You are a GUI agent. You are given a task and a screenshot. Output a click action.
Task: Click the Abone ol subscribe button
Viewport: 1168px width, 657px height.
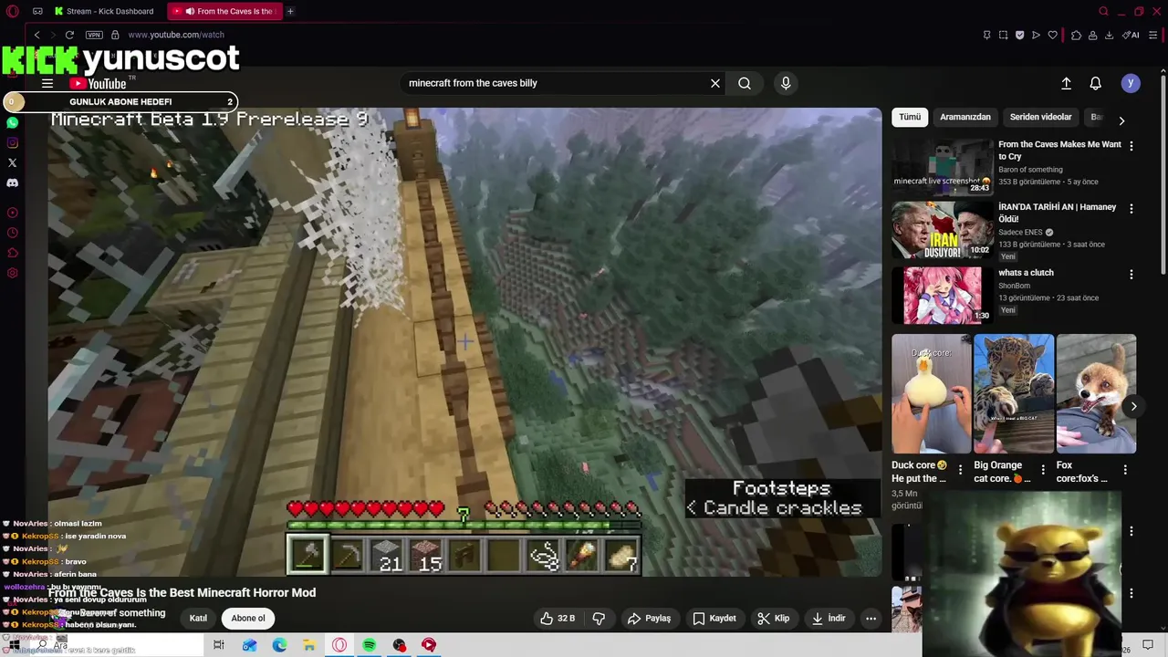click(248, 618)
